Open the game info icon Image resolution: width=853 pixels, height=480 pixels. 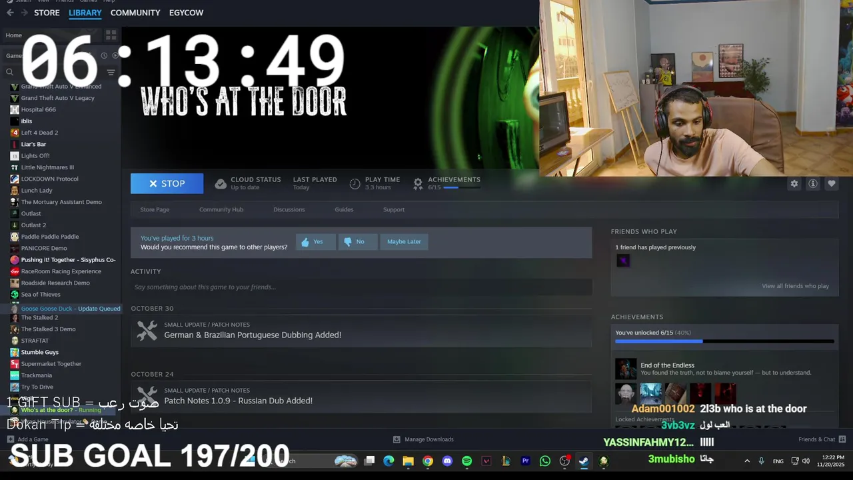tap(813, 184)
